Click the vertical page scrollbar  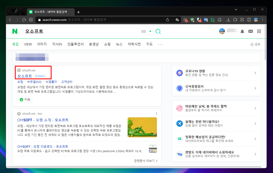pyautogui.click(x=265, y=43)
